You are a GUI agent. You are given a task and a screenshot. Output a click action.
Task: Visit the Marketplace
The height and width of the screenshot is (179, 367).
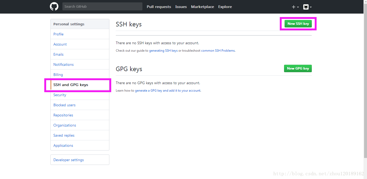pos(202,7)
